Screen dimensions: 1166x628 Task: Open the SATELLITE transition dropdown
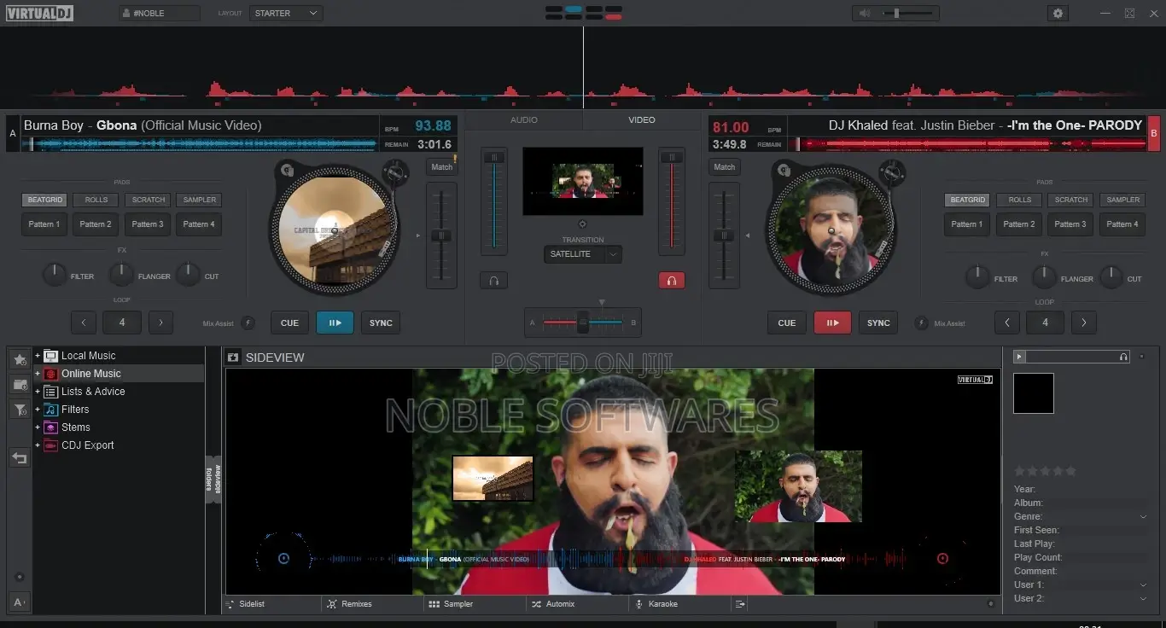pos(583,254)
